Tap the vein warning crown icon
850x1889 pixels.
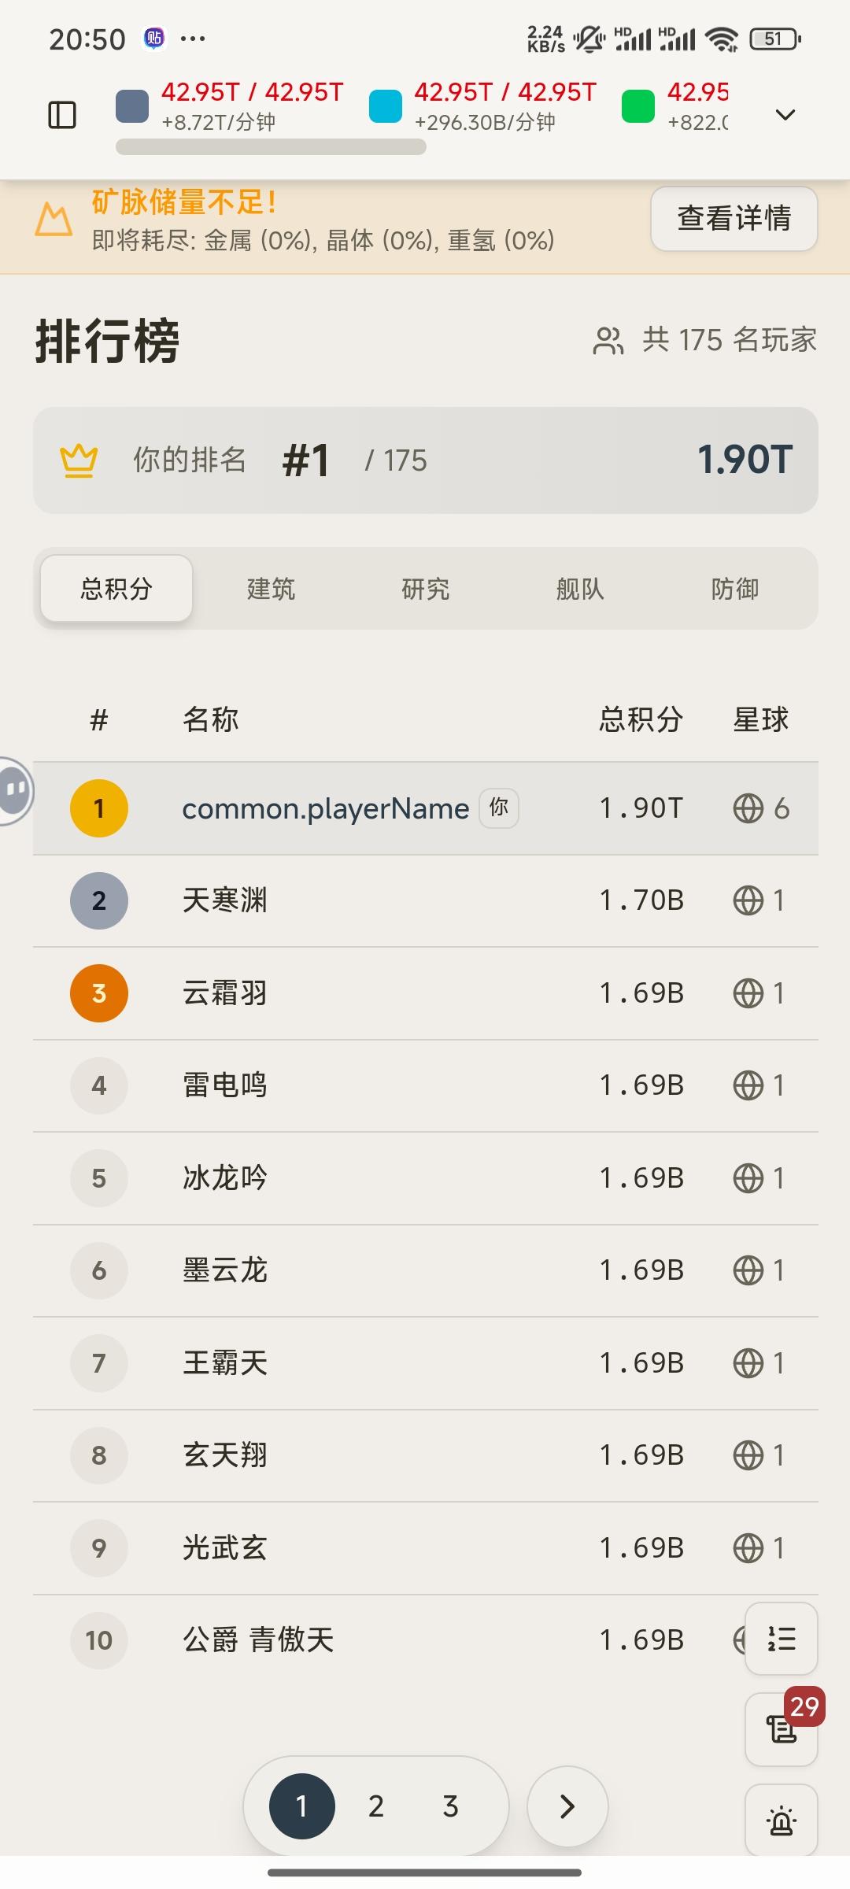tap(54, 220)
